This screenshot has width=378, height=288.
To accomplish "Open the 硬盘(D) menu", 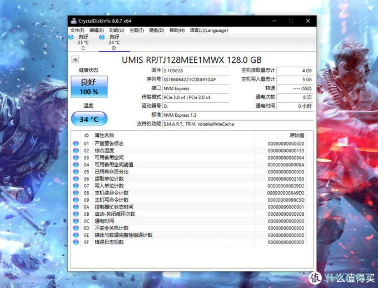I will point(157,31).
